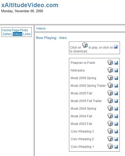Download Colo Wheeling 1 video

point(116,147)
